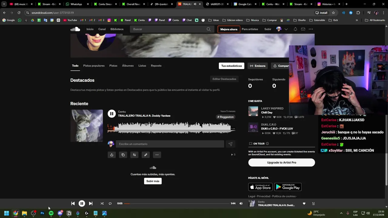The image size is (388, 218).
Task: Open the messages envelope icon
Action: tap(303, 29)
